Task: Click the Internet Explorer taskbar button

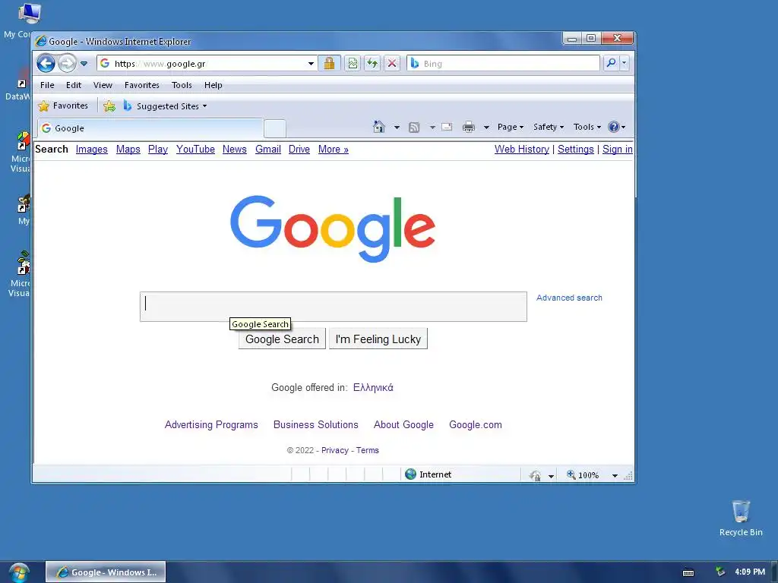Action: point(106,572)
